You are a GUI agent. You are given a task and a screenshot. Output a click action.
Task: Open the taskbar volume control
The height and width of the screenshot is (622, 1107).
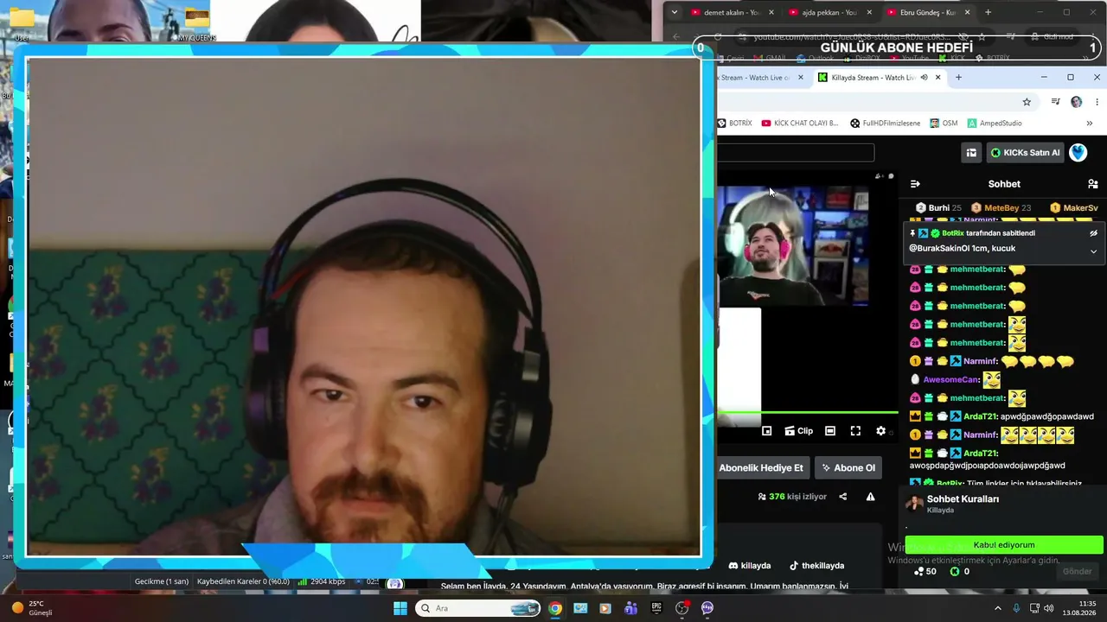pos(1049,608)
